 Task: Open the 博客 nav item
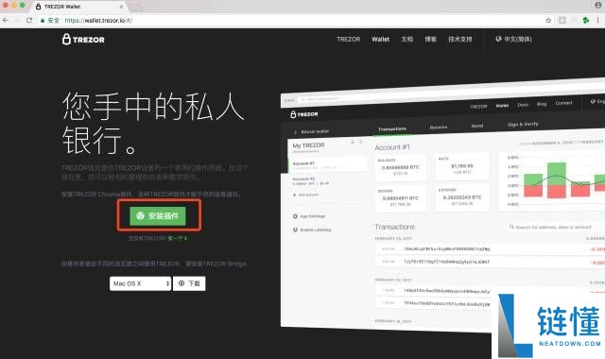(431, 40)
